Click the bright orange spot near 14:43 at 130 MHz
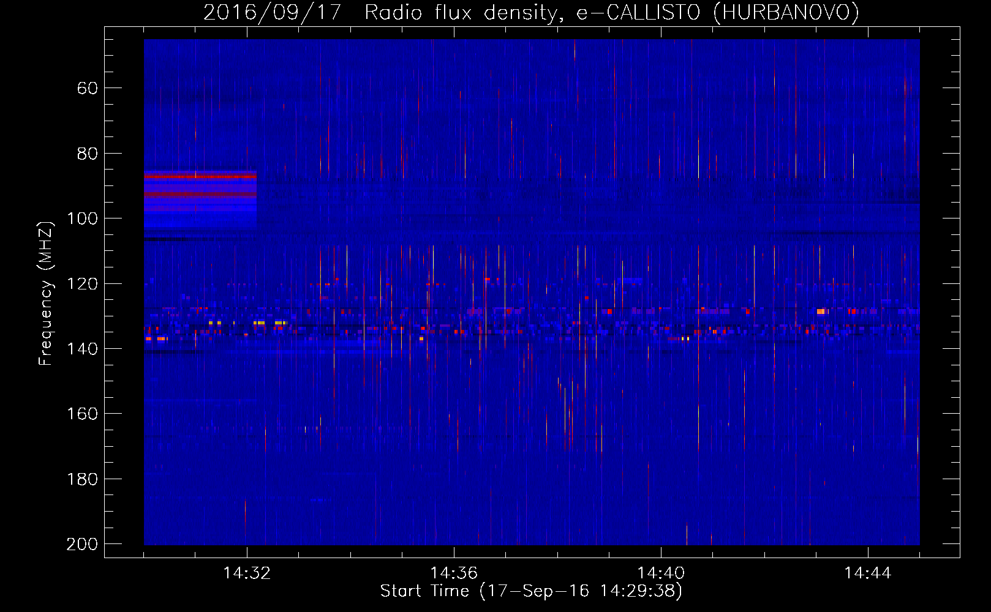The image size is (991, 612). (x=821, y=312)
